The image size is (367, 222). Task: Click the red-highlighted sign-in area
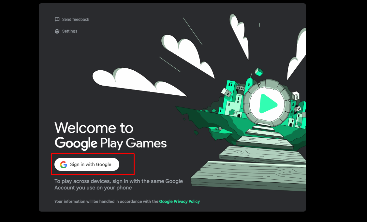[x=93, y=164]
